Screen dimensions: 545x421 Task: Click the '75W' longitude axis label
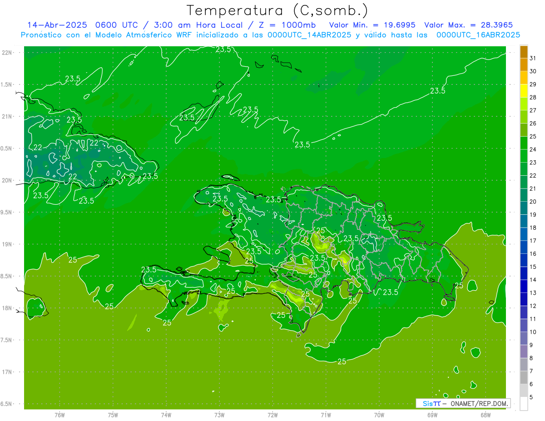tap(113, 415)
